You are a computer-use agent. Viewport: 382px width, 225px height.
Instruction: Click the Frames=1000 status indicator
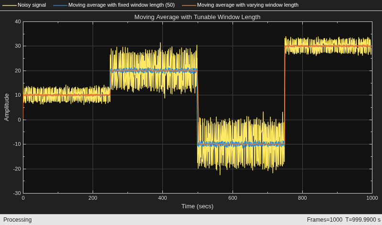click(325, 220)
